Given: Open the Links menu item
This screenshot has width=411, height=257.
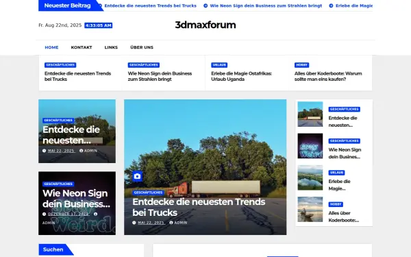Looking at the screenshot, I should [111, 47].
